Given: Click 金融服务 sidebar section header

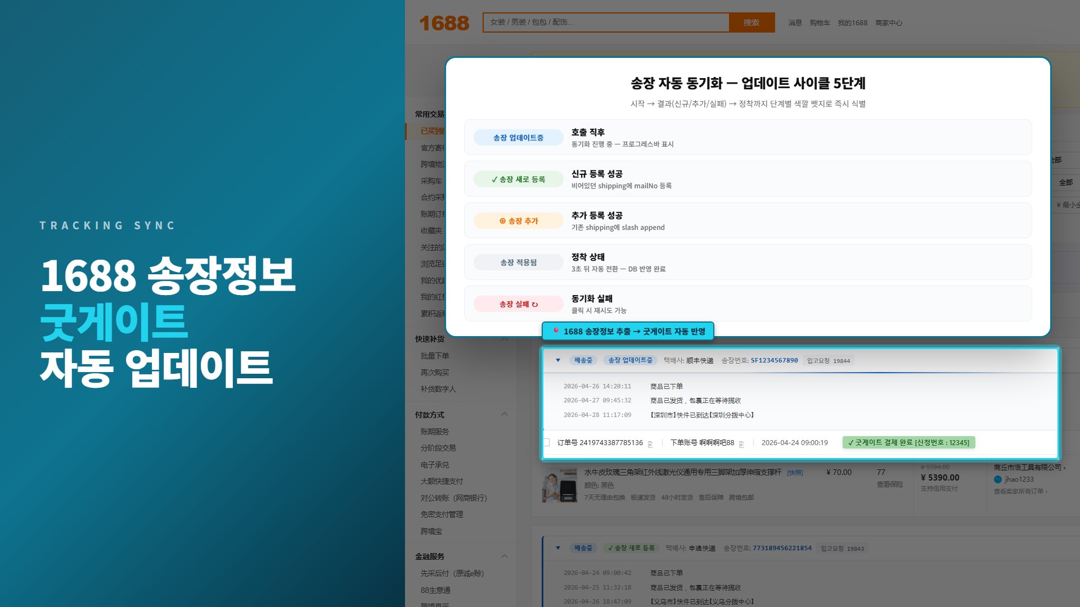Looking at the screenshot, I should pos(430,556).
